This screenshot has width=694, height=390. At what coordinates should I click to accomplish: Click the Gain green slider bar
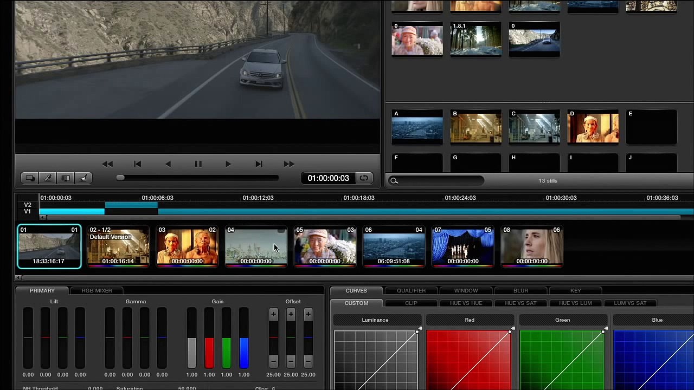[x=227, y=338]
